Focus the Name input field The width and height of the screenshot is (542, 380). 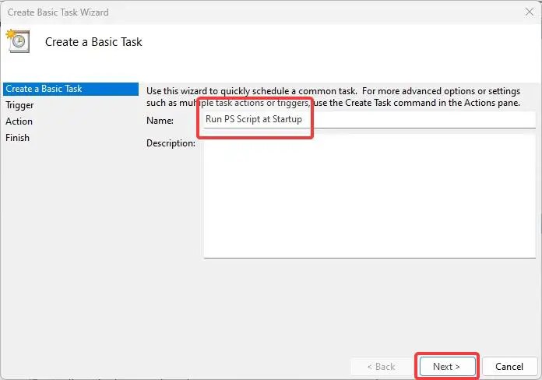pyautogui.click(x=370, y=120)
